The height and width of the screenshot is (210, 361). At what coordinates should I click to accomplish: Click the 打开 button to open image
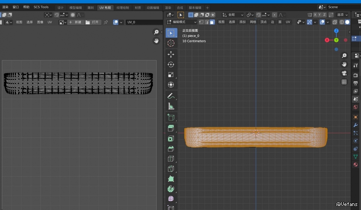(x=92, y=22)
